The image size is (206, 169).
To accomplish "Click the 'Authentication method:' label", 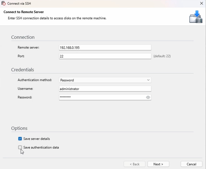I will click(x=35, y=80).
